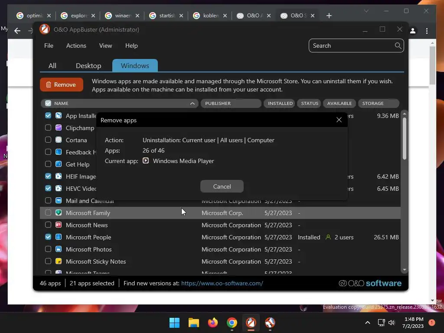Image resolution: width=444 pixels, height=333 pixels.
Task: Click the Microsoft Family app icon
Action: tap(59, 212)
